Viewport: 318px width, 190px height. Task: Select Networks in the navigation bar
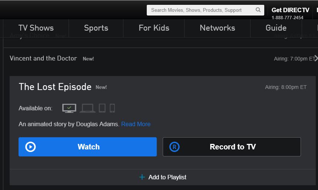(217, 28)
